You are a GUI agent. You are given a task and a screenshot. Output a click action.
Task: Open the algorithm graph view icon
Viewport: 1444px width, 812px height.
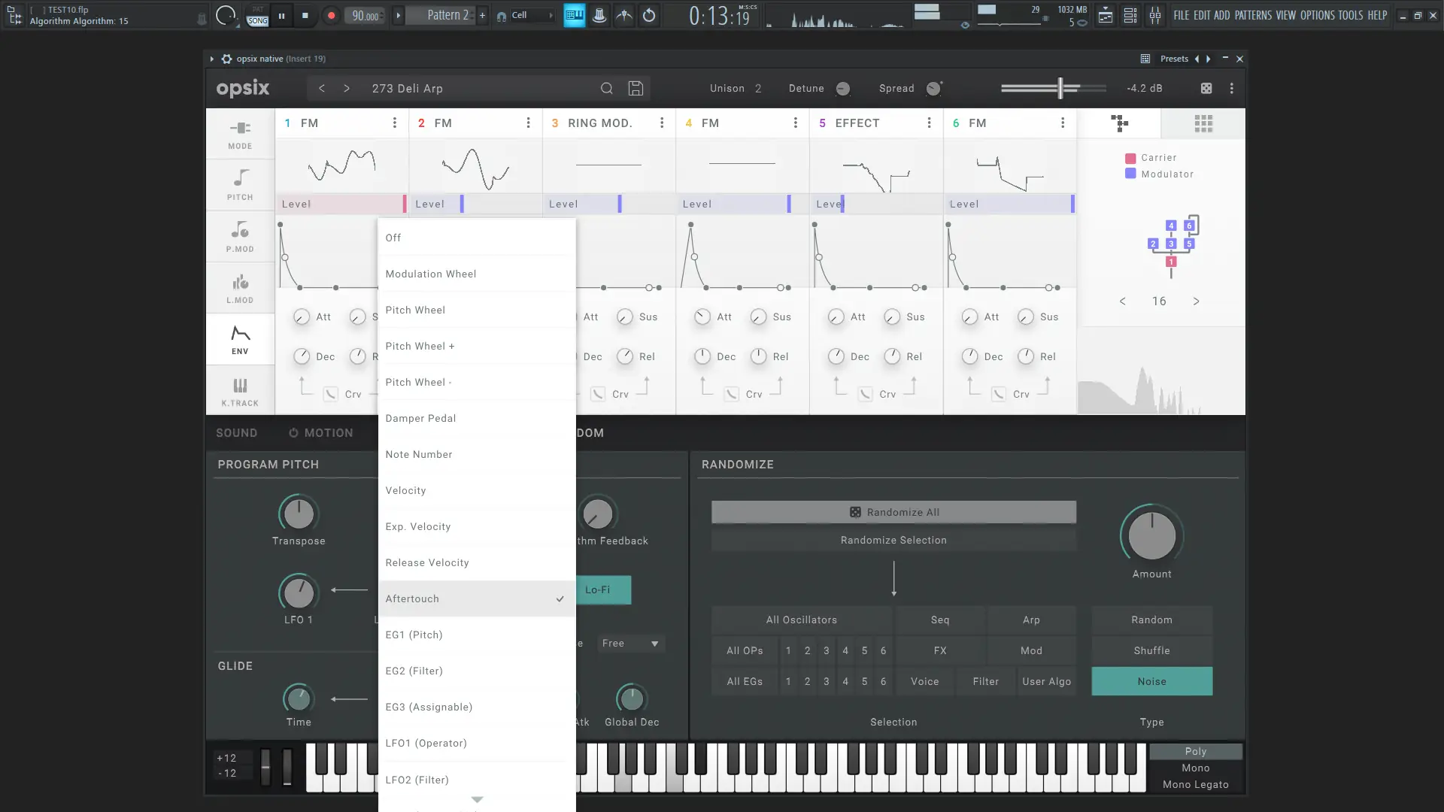[1120, 123]
